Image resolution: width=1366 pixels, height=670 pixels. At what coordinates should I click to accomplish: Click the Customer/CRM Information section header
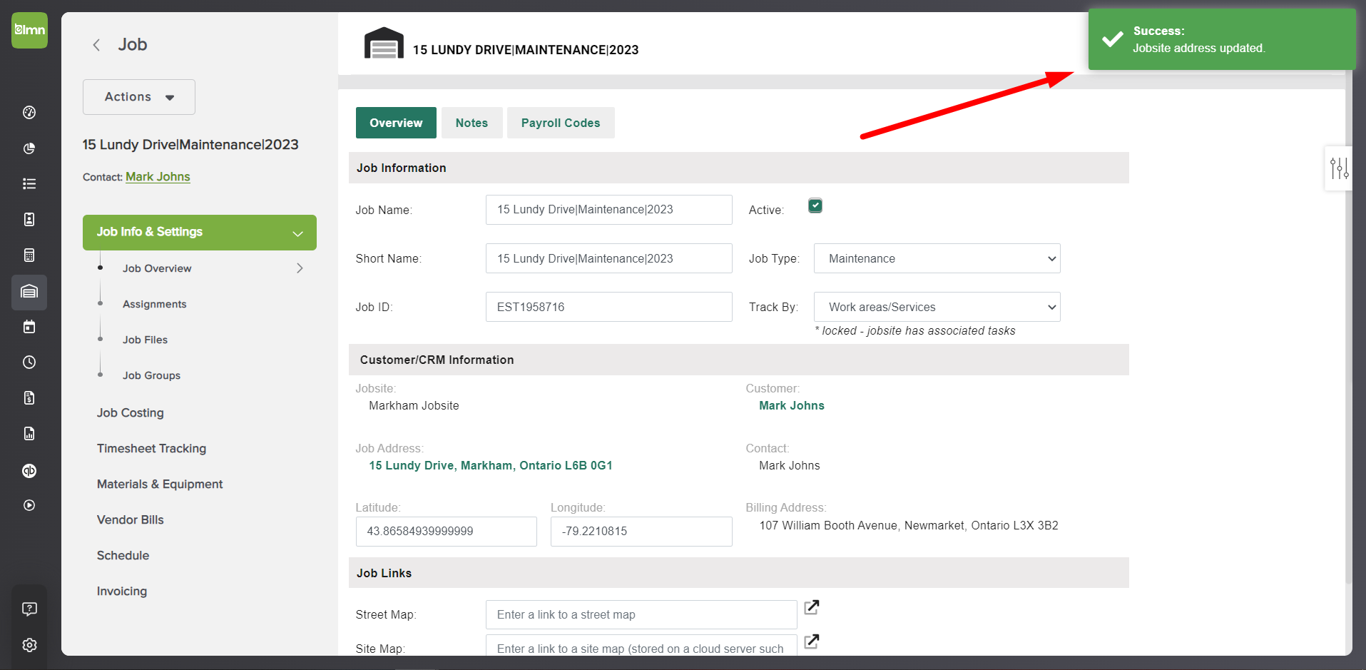pyautogui.click(x=739, y=360)
